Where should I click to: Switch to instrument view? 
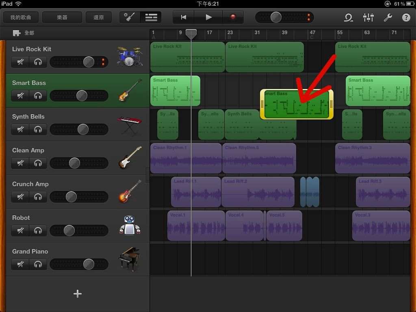(130, 17)
